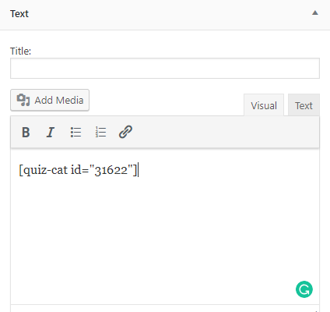
Task: Switch to the Visual editor tab
Action: pos(264,105)
